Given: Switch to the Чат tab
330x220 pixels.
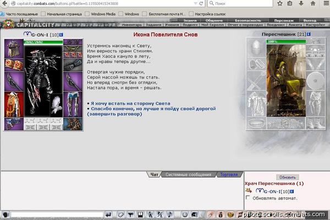Looking at the screenshot, I should (154, 175).
